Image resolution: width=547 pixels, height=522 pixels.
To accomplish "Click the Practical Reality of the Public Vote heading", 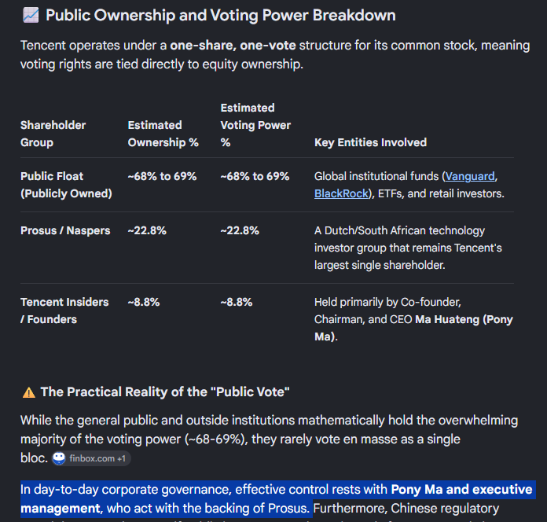I will pos(165,391).
